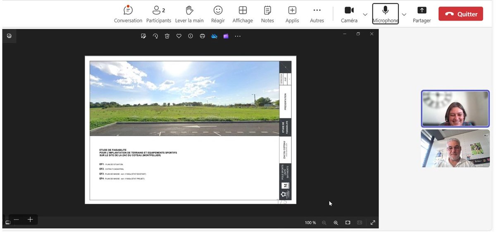Delete the image with trash icon
The image size is (496, 232).
click(167, 36)
